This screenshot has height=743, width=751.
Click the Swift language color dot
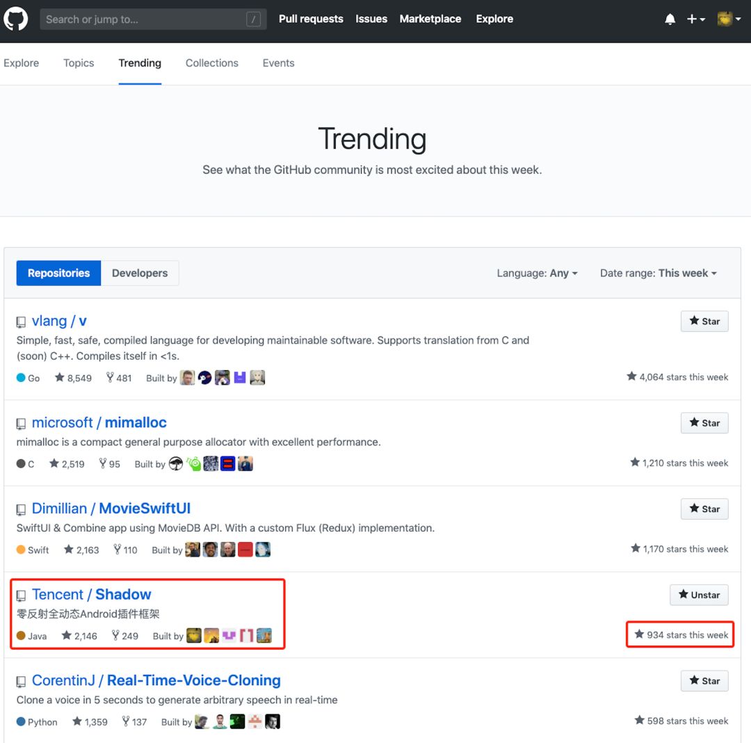pos(21,550)
